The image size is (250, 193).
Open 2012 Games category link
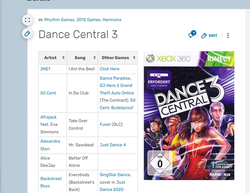click(88, 19)
